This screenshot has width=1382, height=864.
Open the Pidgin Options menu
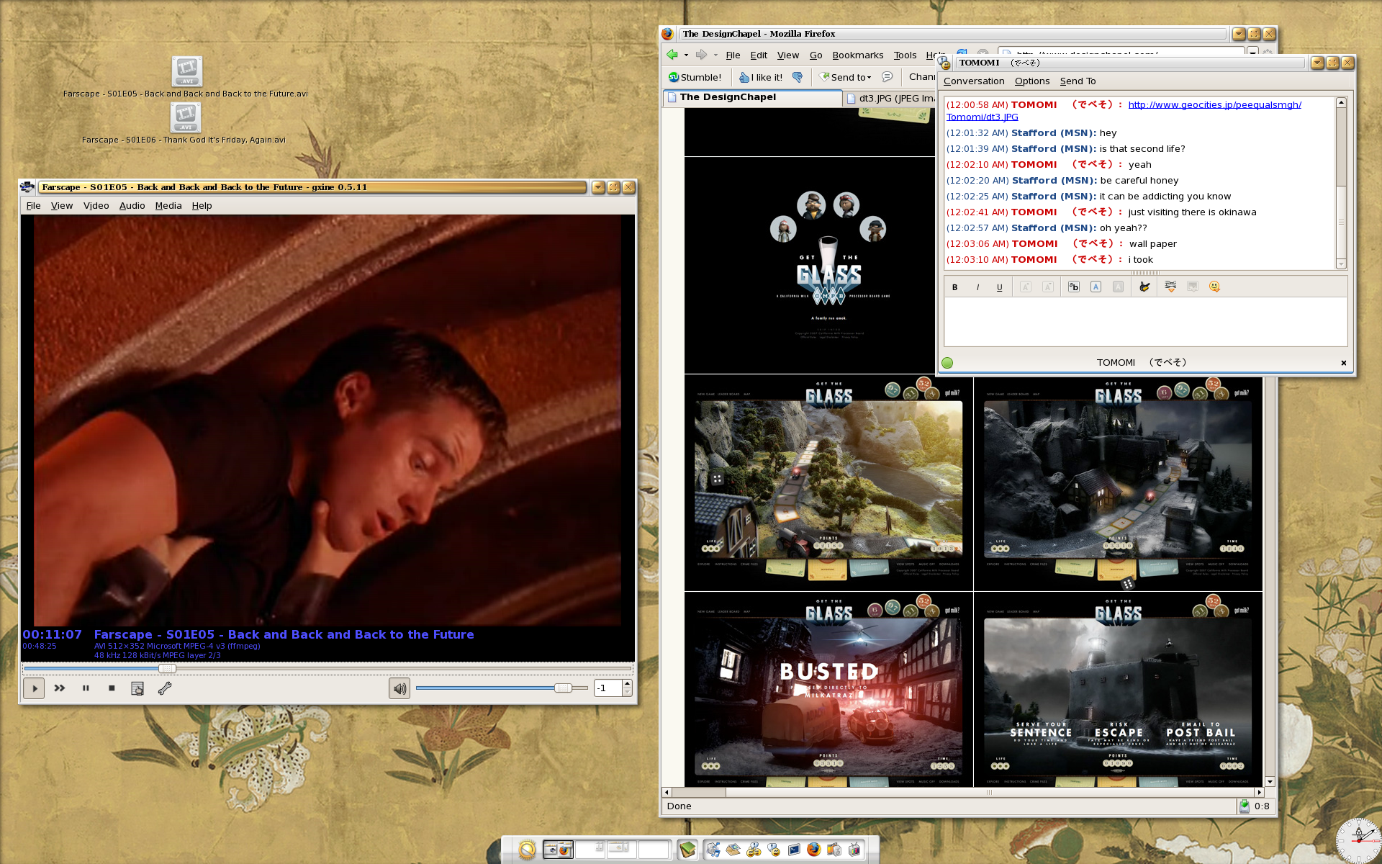coord(1032,81)
